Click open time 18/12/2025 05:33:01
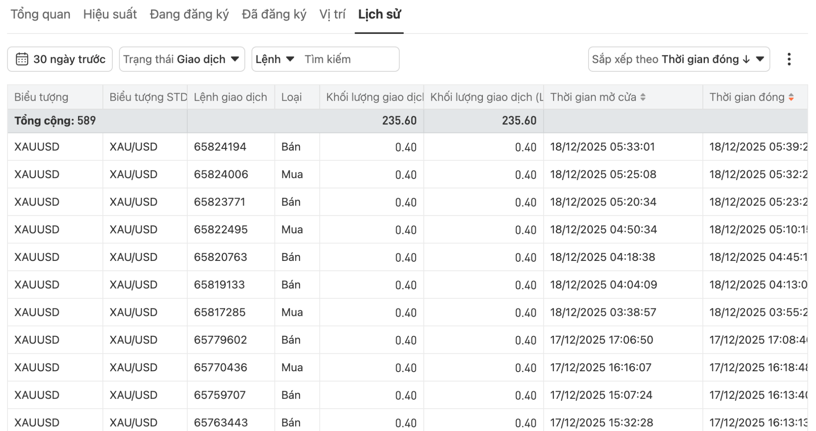Screen dimensions: 816x431 point(602,147)
